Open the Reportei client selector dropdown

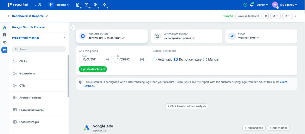click(59, 5)
